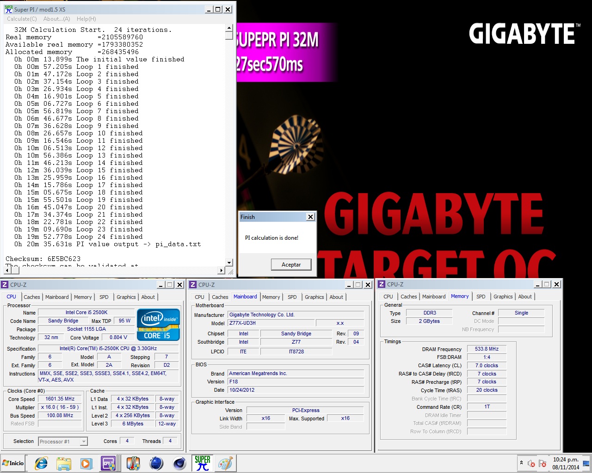The image size is (592, 473).
Task: Click the BIOS Version field F18
Action: point(296,382)
